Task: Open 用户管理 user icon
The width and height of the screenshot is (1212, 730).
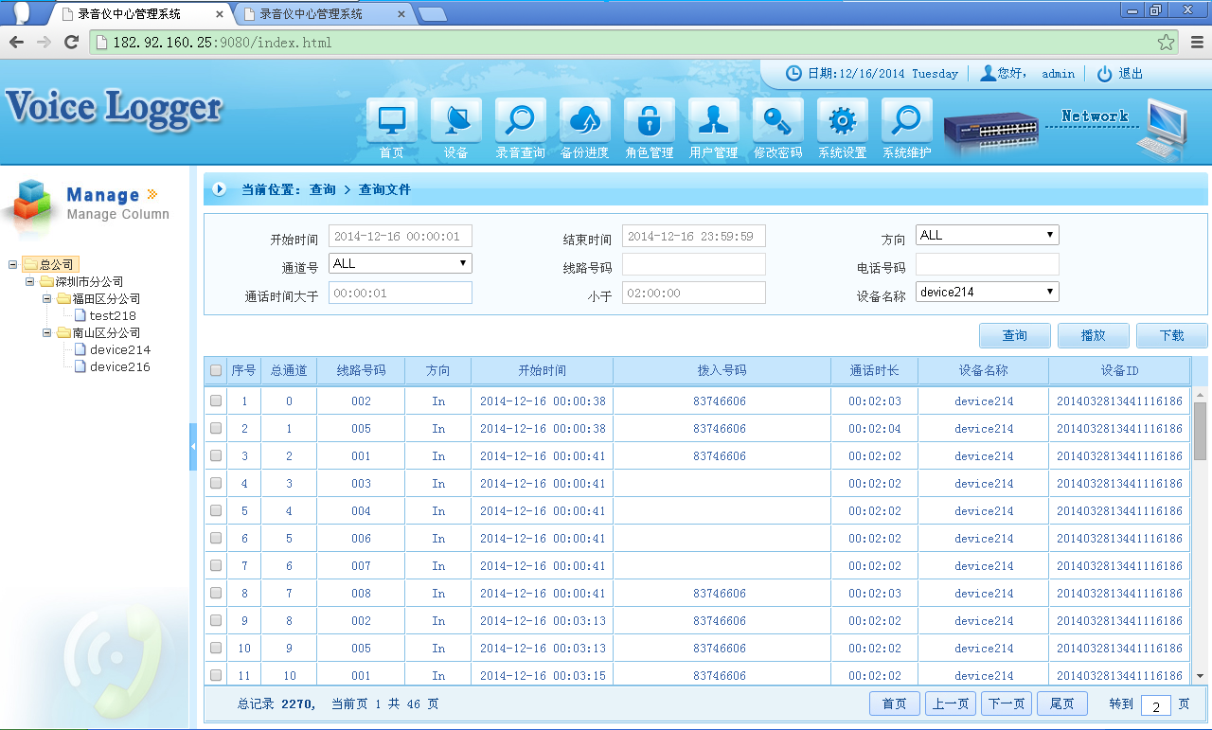Action: (713, 122)
